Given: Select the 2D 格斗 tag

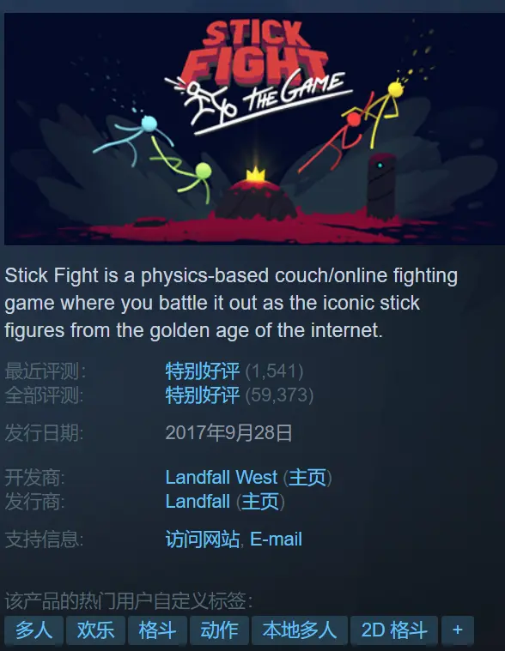Looking at the screenshot, I should point(394,630).
